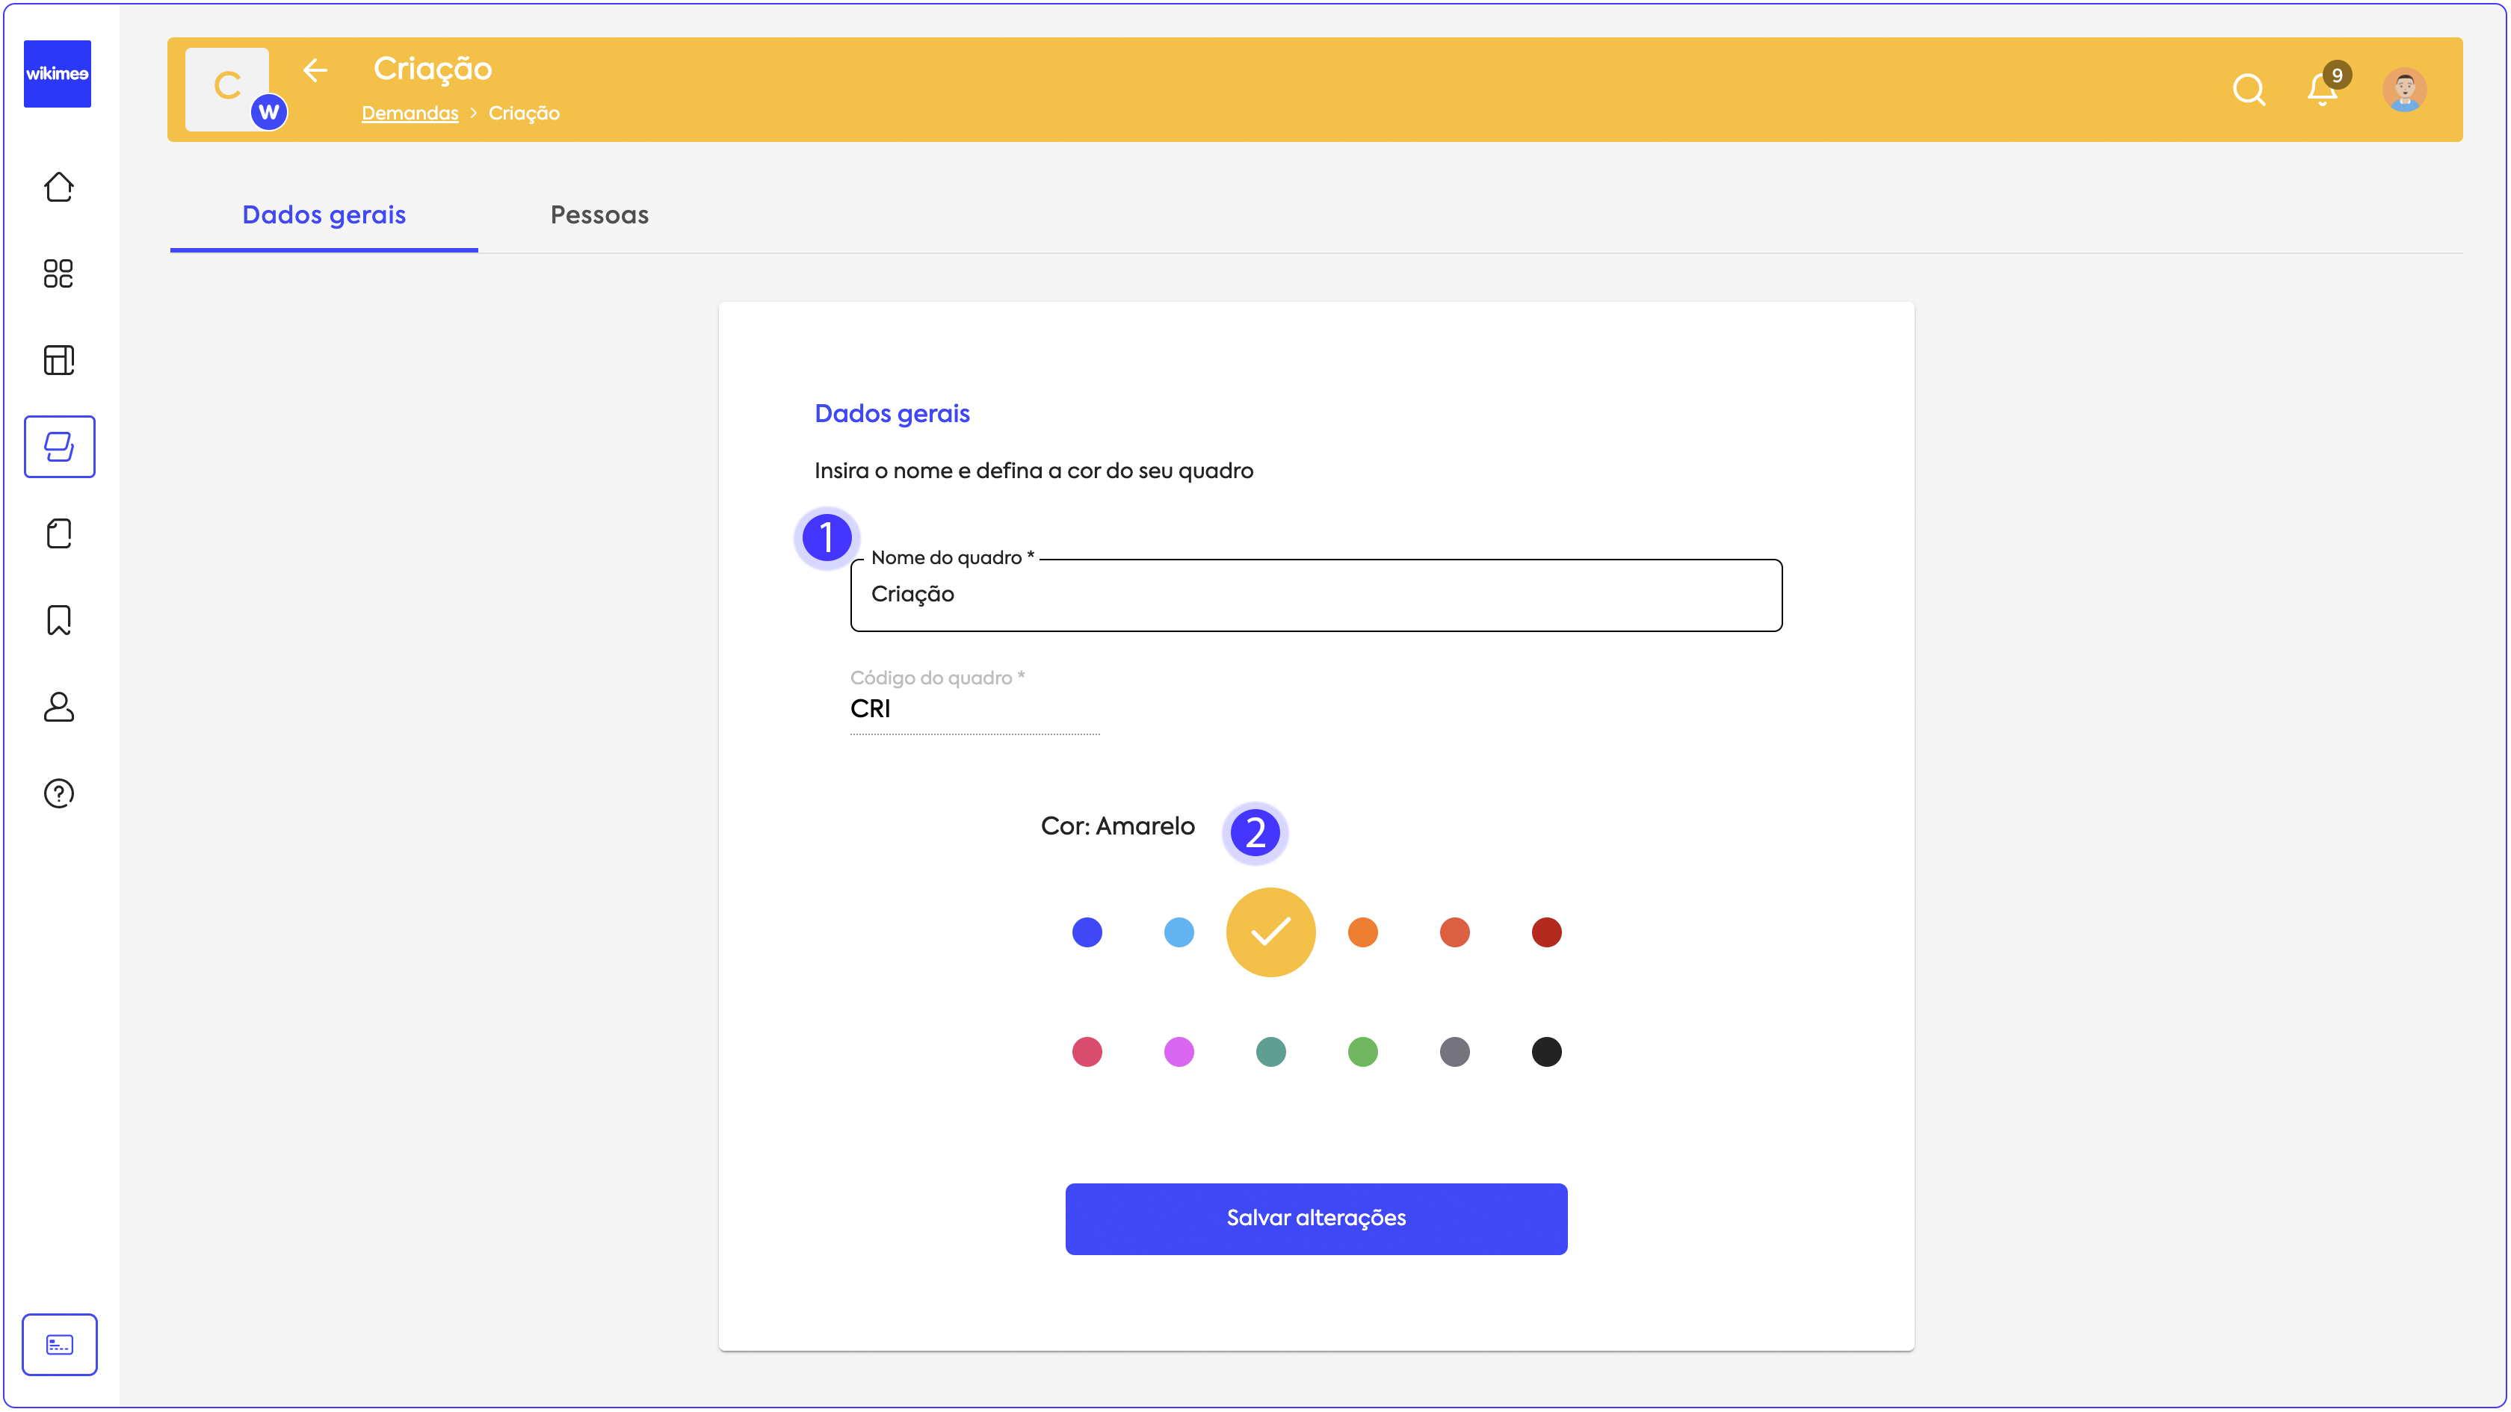The image size is (2511, 1412).
Task: Select the Dados gerais tab
Action: pos(324,215)
